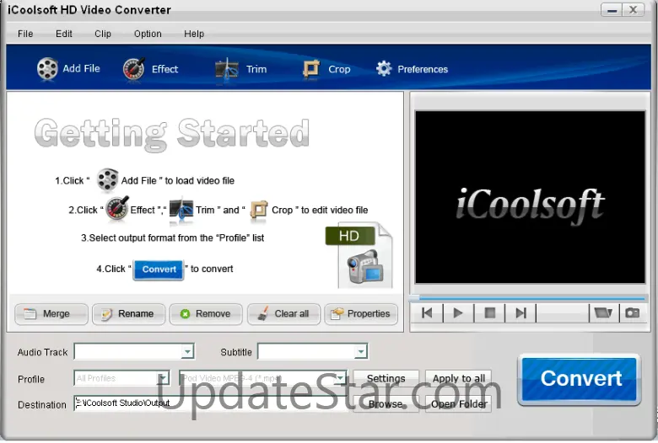Expand the All Profiles category dropdown
Viewport: 658px width, 443px height.
point(163,378)
